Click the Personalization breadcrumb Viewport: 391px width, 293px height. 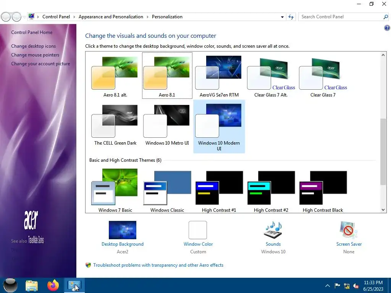point(167,17)
